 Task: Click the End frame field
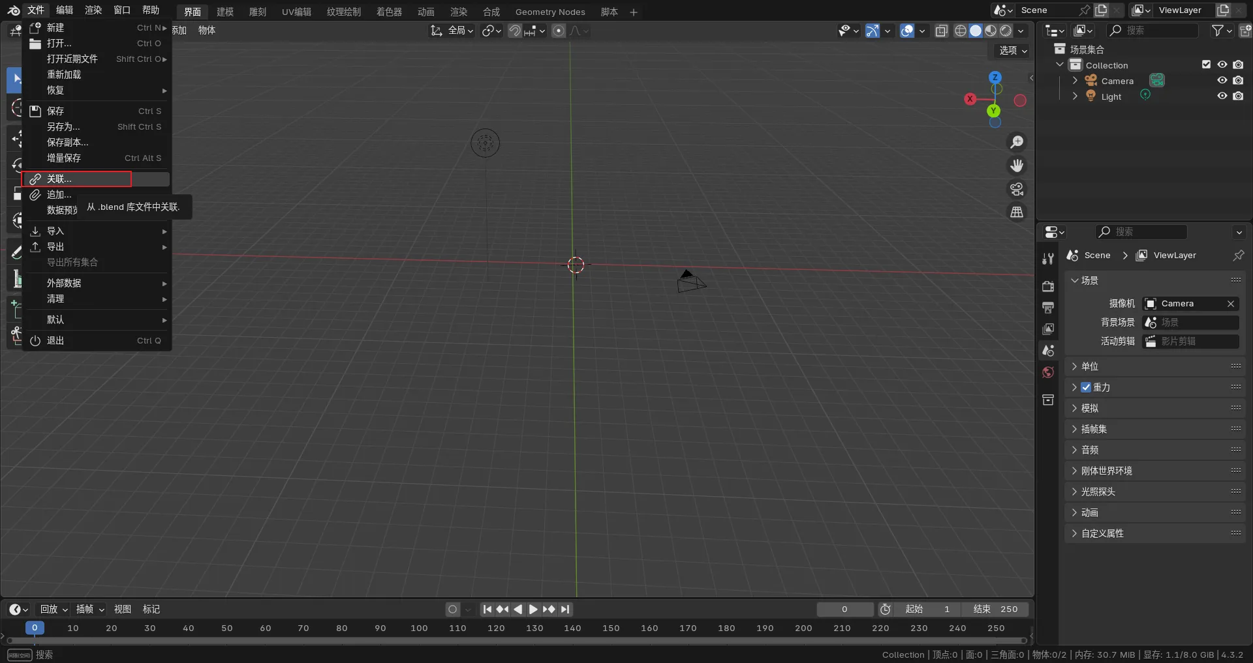click(x=995, y=609)
